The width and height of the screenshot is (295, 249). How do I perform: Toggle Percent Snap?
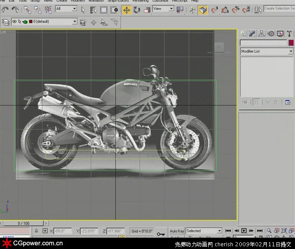pyautogui.click(x=236, y=10)
